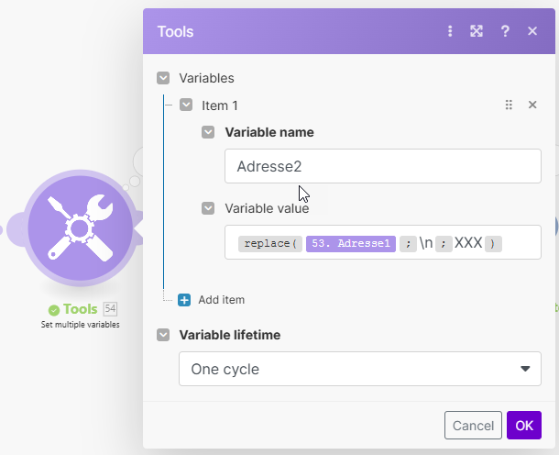Select the 53. Adresse1 mapped pill
The width and height of the screenshot is (559, 455).
coord(350,244)
